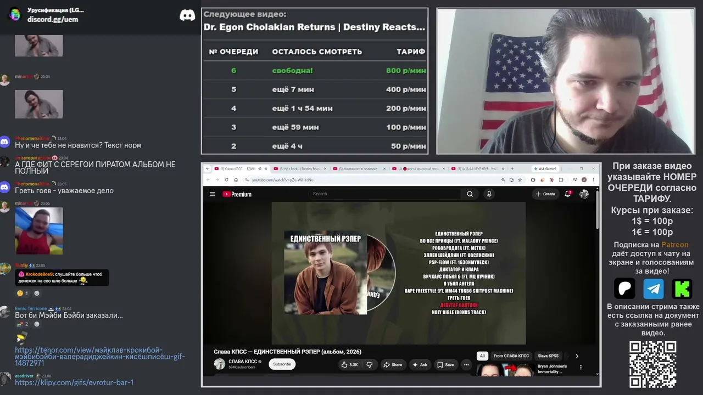Open the YouTube Create button
703x395 pixels.
pos(545,194)
